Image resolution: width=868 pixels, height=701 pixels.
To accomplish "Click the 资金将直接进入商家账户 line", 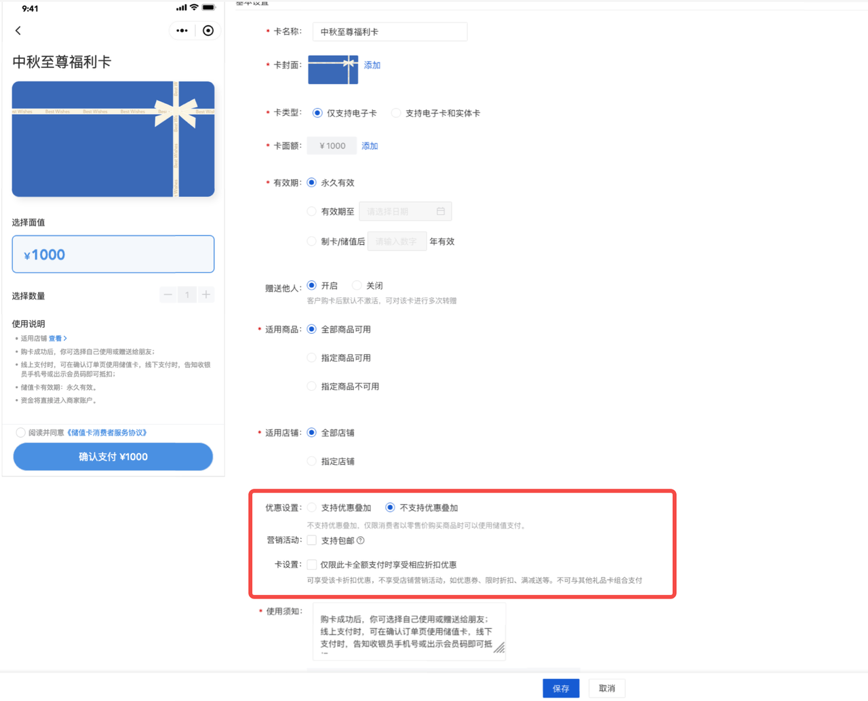I will coord(59,400).
